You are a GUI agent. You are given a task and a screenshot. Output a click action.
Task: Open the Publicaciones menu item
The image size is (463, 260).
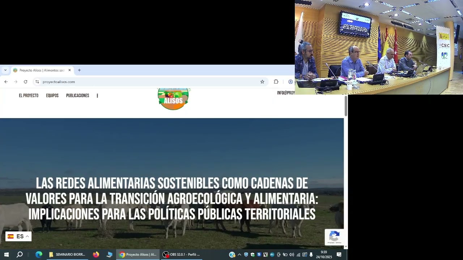(x=77, y=96)
